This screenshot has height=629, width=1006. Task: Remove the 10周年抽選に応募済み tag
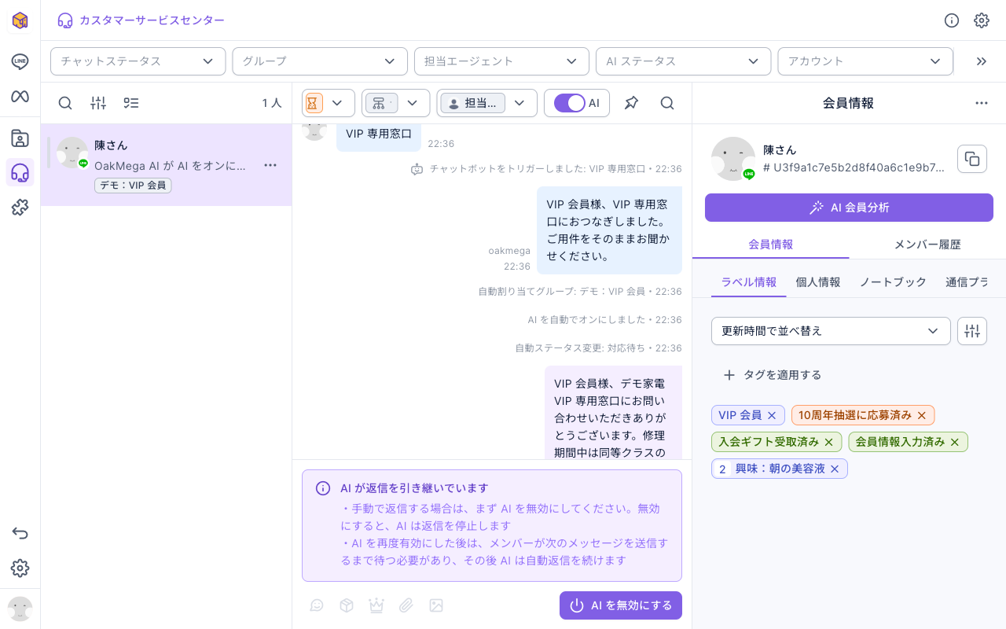point(922,415)
